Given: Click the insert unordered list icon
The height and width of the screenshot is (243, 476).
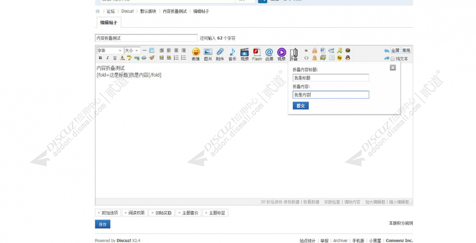Looking at the screenshot, I should 184,57.
